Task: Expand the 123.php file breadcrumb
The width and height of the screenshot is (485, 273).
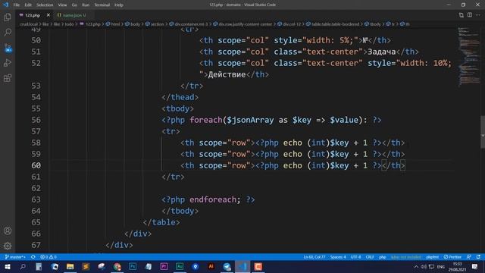Action: pyautogui.click(x=90, y=24)
